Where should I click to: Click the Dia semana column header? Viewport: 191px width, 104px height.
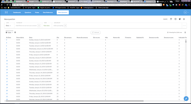click(68, 38)
